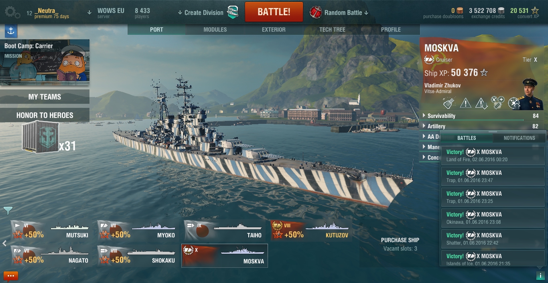The image size is (548, 283).
Task: Open the Random Battle type dropdown
Action: (x=339, y=12)
